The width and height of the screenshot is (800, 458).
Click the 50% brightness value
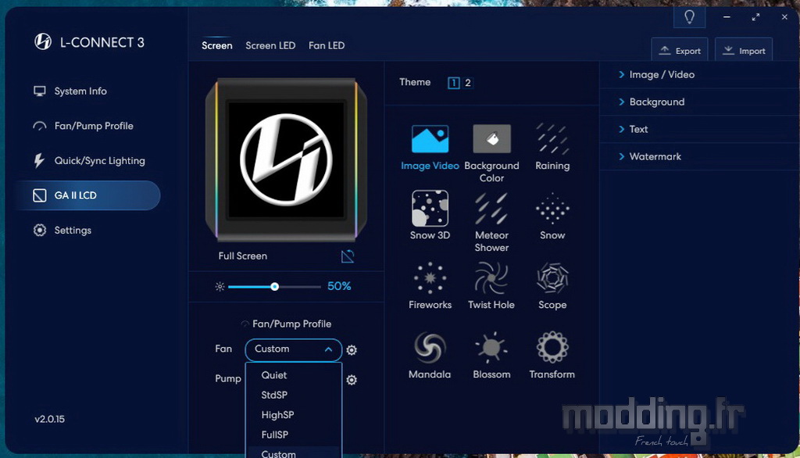[339, 286]
